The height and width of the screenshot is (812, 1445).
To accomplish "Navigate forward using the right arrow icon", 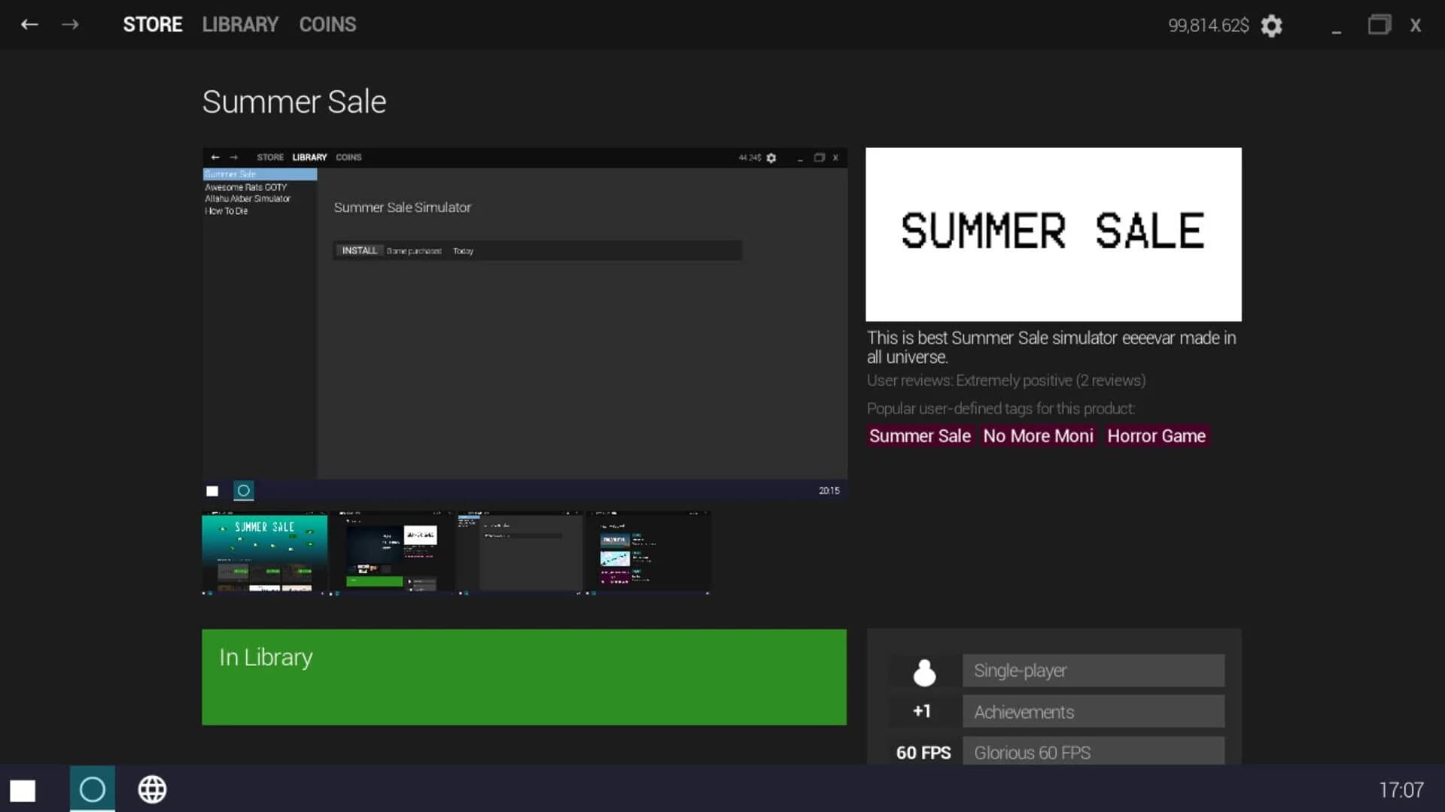I will [x=71, y=24].
